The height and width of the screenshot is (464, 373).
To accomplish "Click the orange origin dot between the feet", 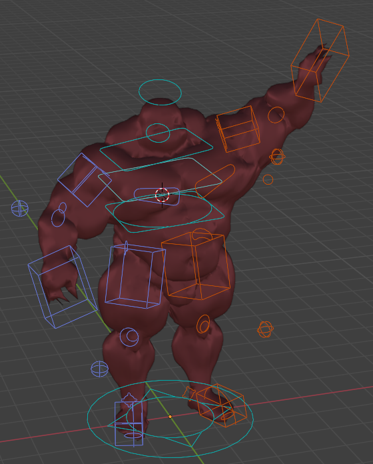I will (x=170, y=417).
